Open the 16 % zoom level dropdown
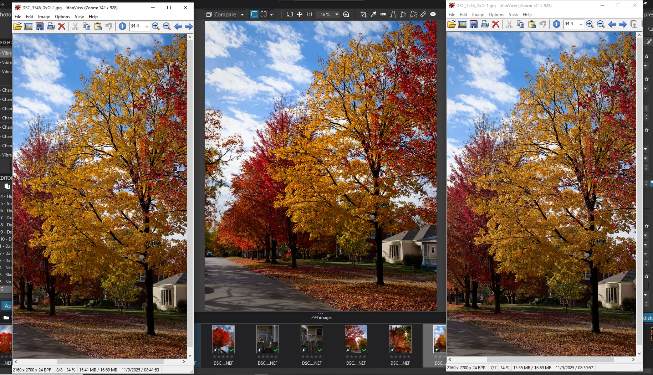 [x=336, y=15]
